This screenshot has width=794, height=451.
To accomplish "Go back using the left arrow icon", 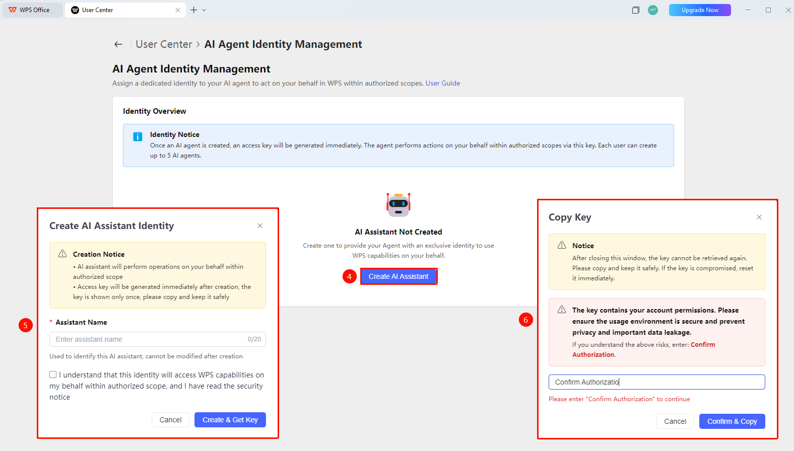I will [118, 44].
